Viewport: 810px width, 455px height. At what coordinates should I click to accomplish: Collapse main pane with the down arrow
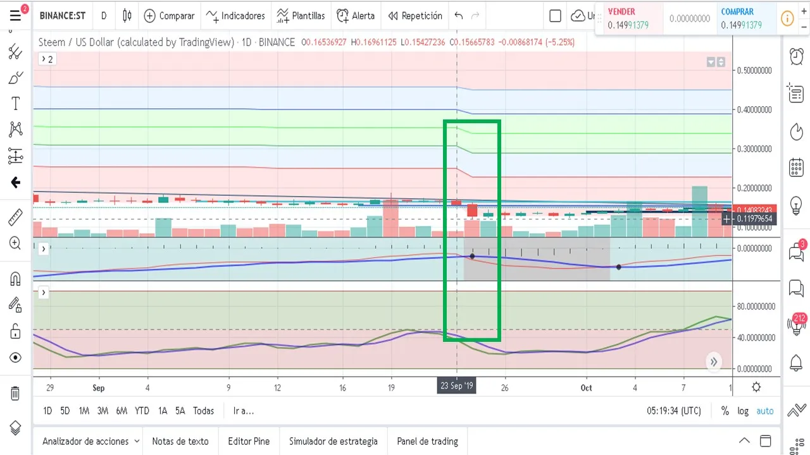click(x=711, y=62)
